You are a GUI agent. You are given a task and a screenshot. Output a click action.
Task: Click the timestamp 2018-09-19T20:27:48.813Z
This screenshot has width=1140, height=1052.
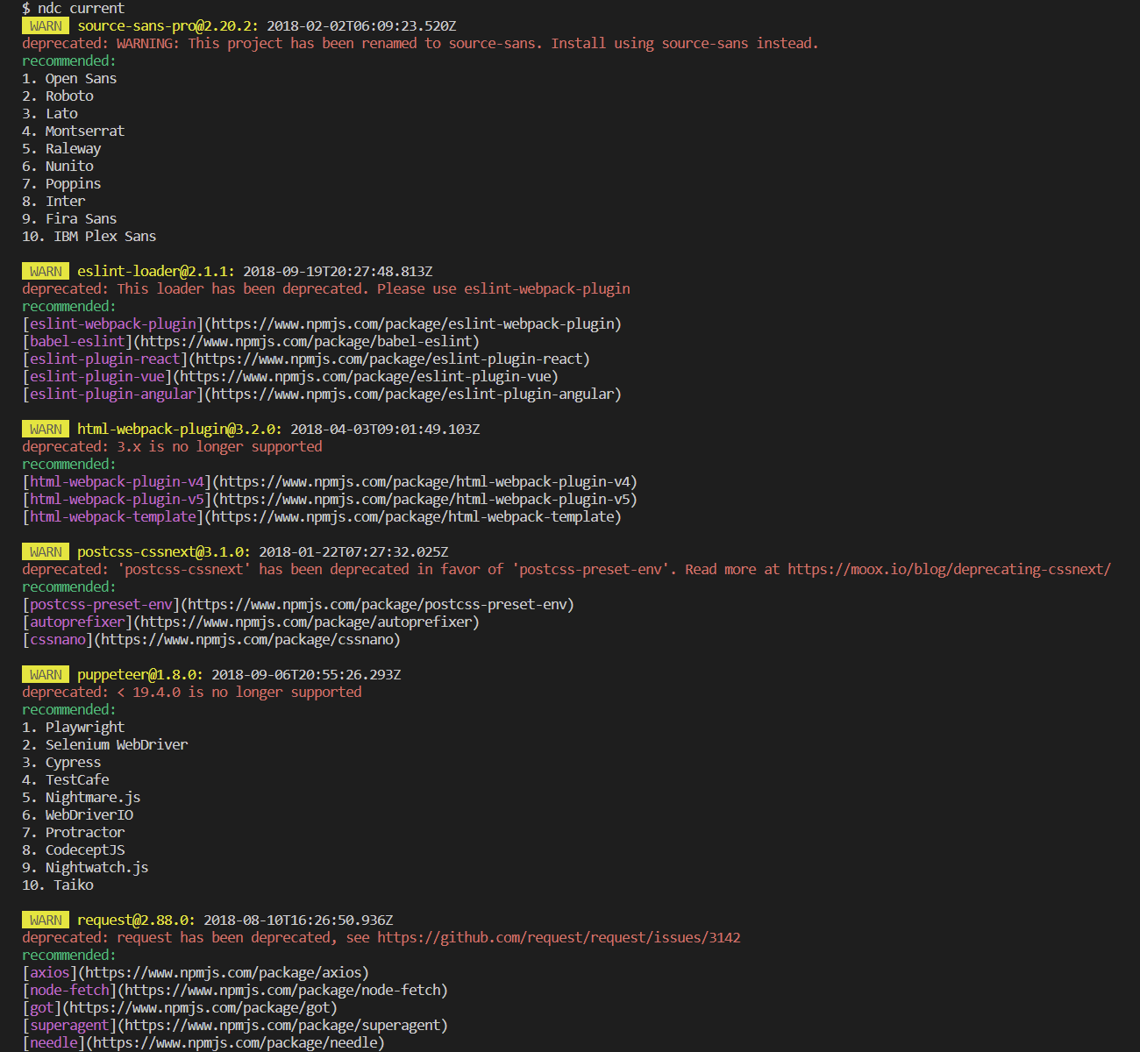click(x=338, y=272)
